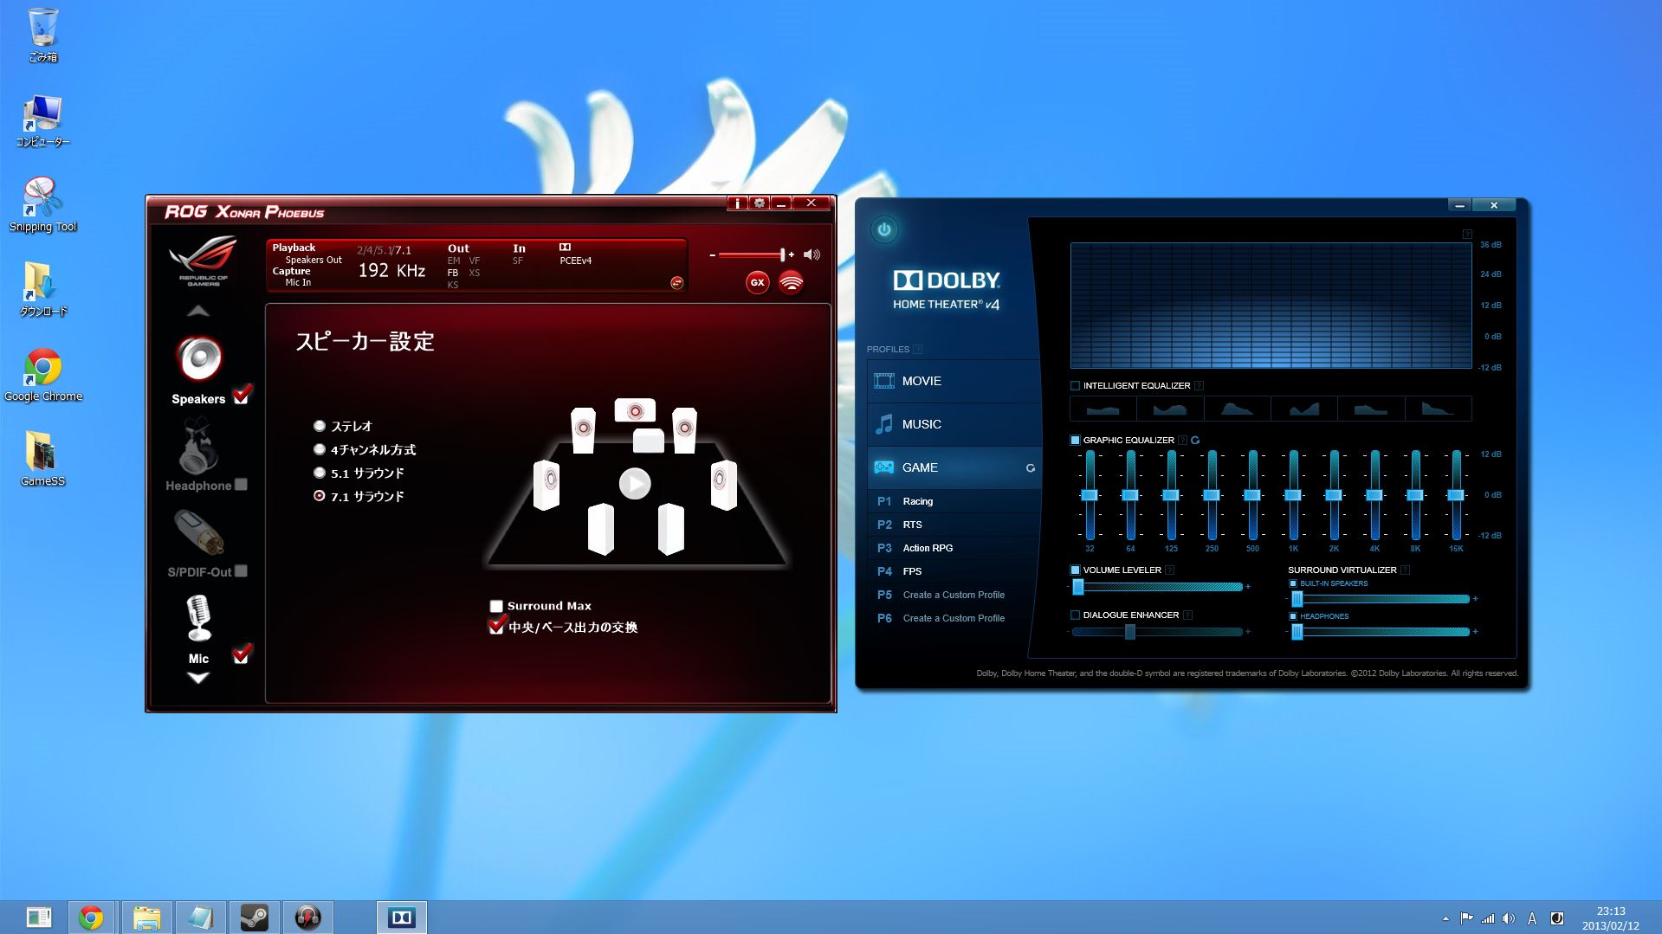The image size is (1662, 934).
Task: Switch to the MOVIE profile
Action: click(x=954, y=381)
